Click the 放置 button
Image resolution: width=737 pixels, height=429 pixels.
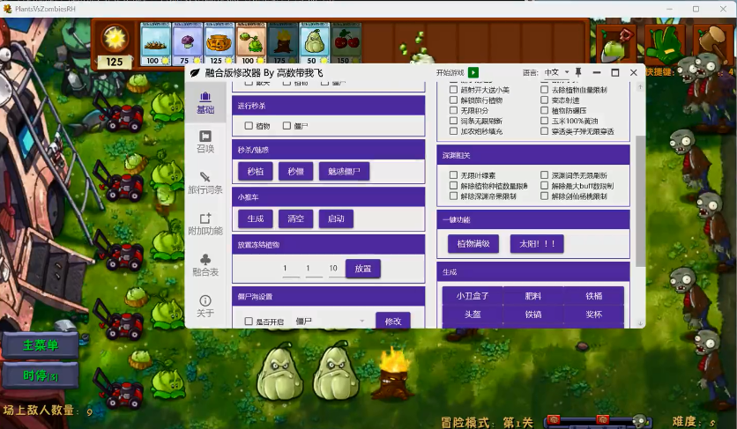363,269
